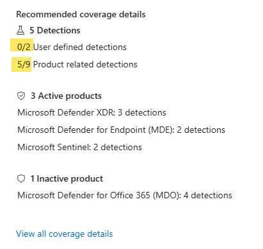Click the empty shield icon for Inactive product
This screenshot has width=263, height=249.
point(21,178)
